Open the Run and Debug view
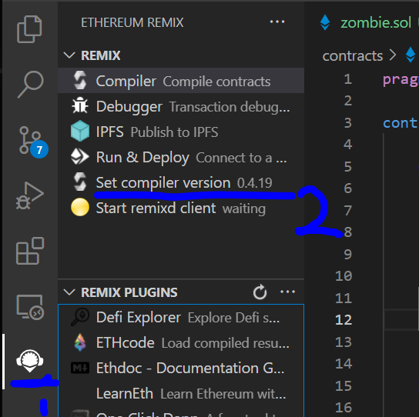Image resolution: width=419 pixels, height=417 pixels. [30, 195]
